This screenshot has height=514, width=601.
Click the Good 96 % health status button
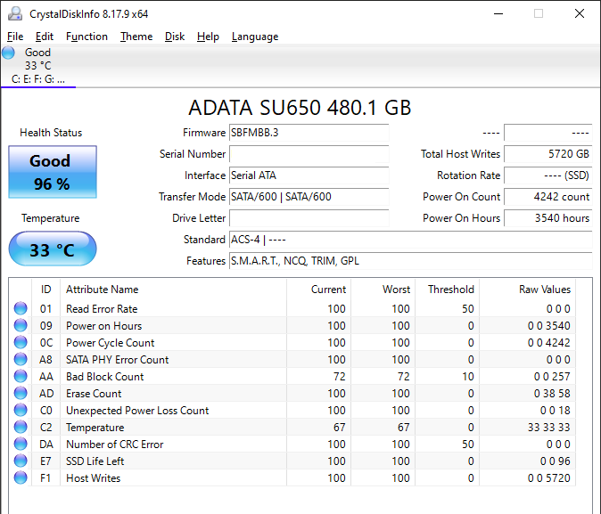[x=52, y=172]
